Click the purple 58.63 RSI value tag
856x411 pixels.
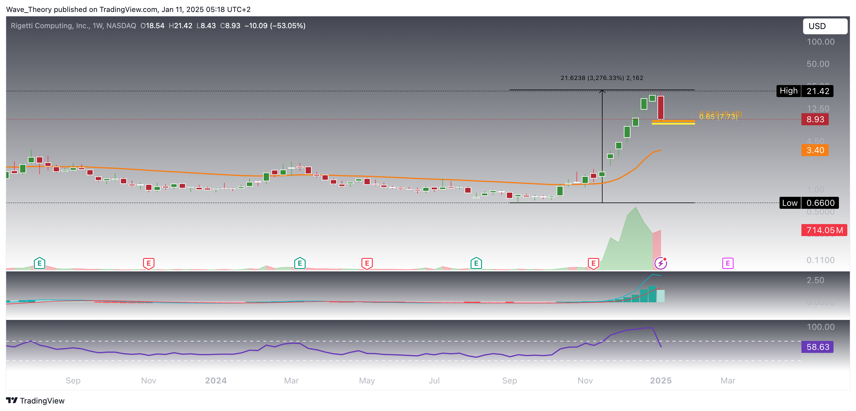click(x=817, y=347)
